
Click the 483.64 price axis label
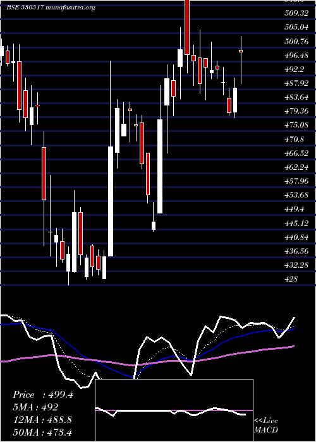tap(296, 97)
